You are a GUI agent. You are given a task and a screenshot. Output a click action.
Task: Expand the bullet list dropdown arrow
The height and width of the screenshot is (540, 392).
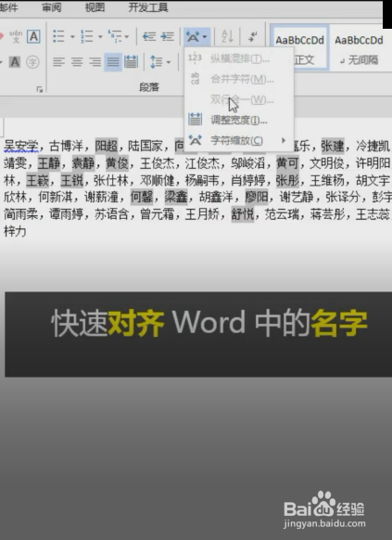(72, 36)
